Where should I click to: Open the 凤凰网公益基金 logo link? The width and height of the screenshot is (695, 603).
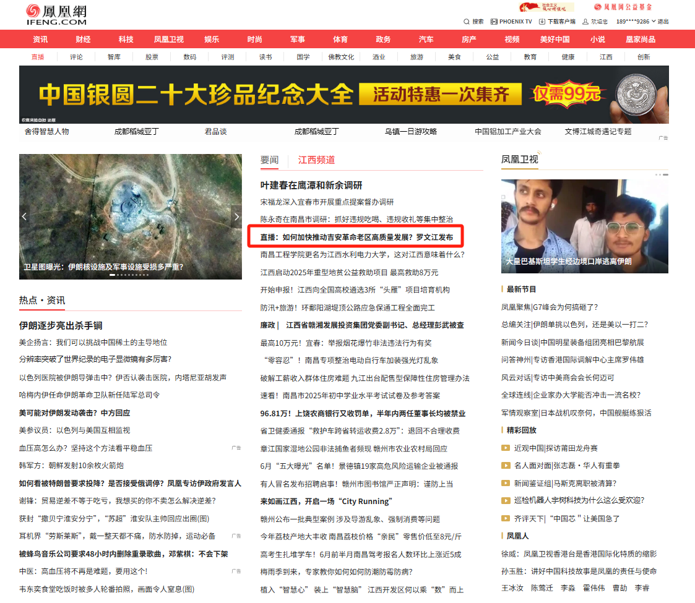point(623,7)
